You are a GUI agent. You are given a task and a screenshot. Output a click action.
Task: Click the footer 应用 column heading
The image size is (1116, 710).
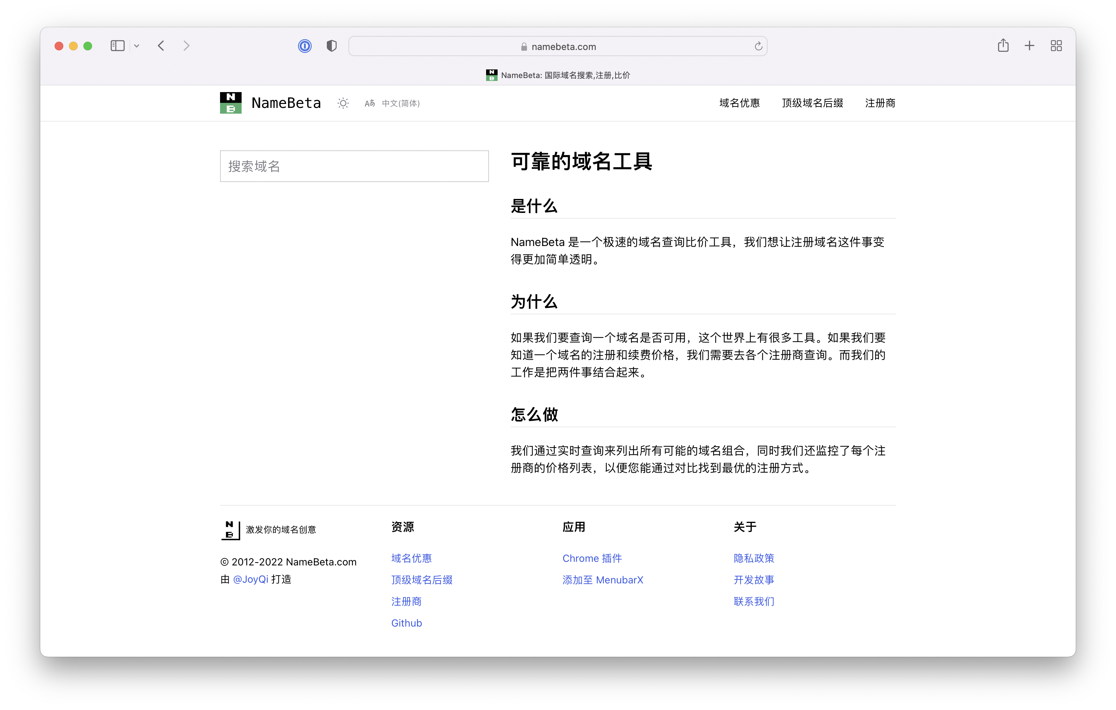pos(574,527)
